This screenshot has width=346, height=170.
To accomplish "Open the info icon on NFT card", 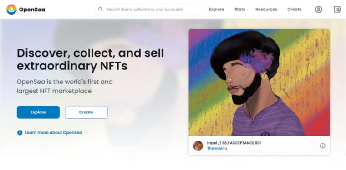I will coord(323,146).
